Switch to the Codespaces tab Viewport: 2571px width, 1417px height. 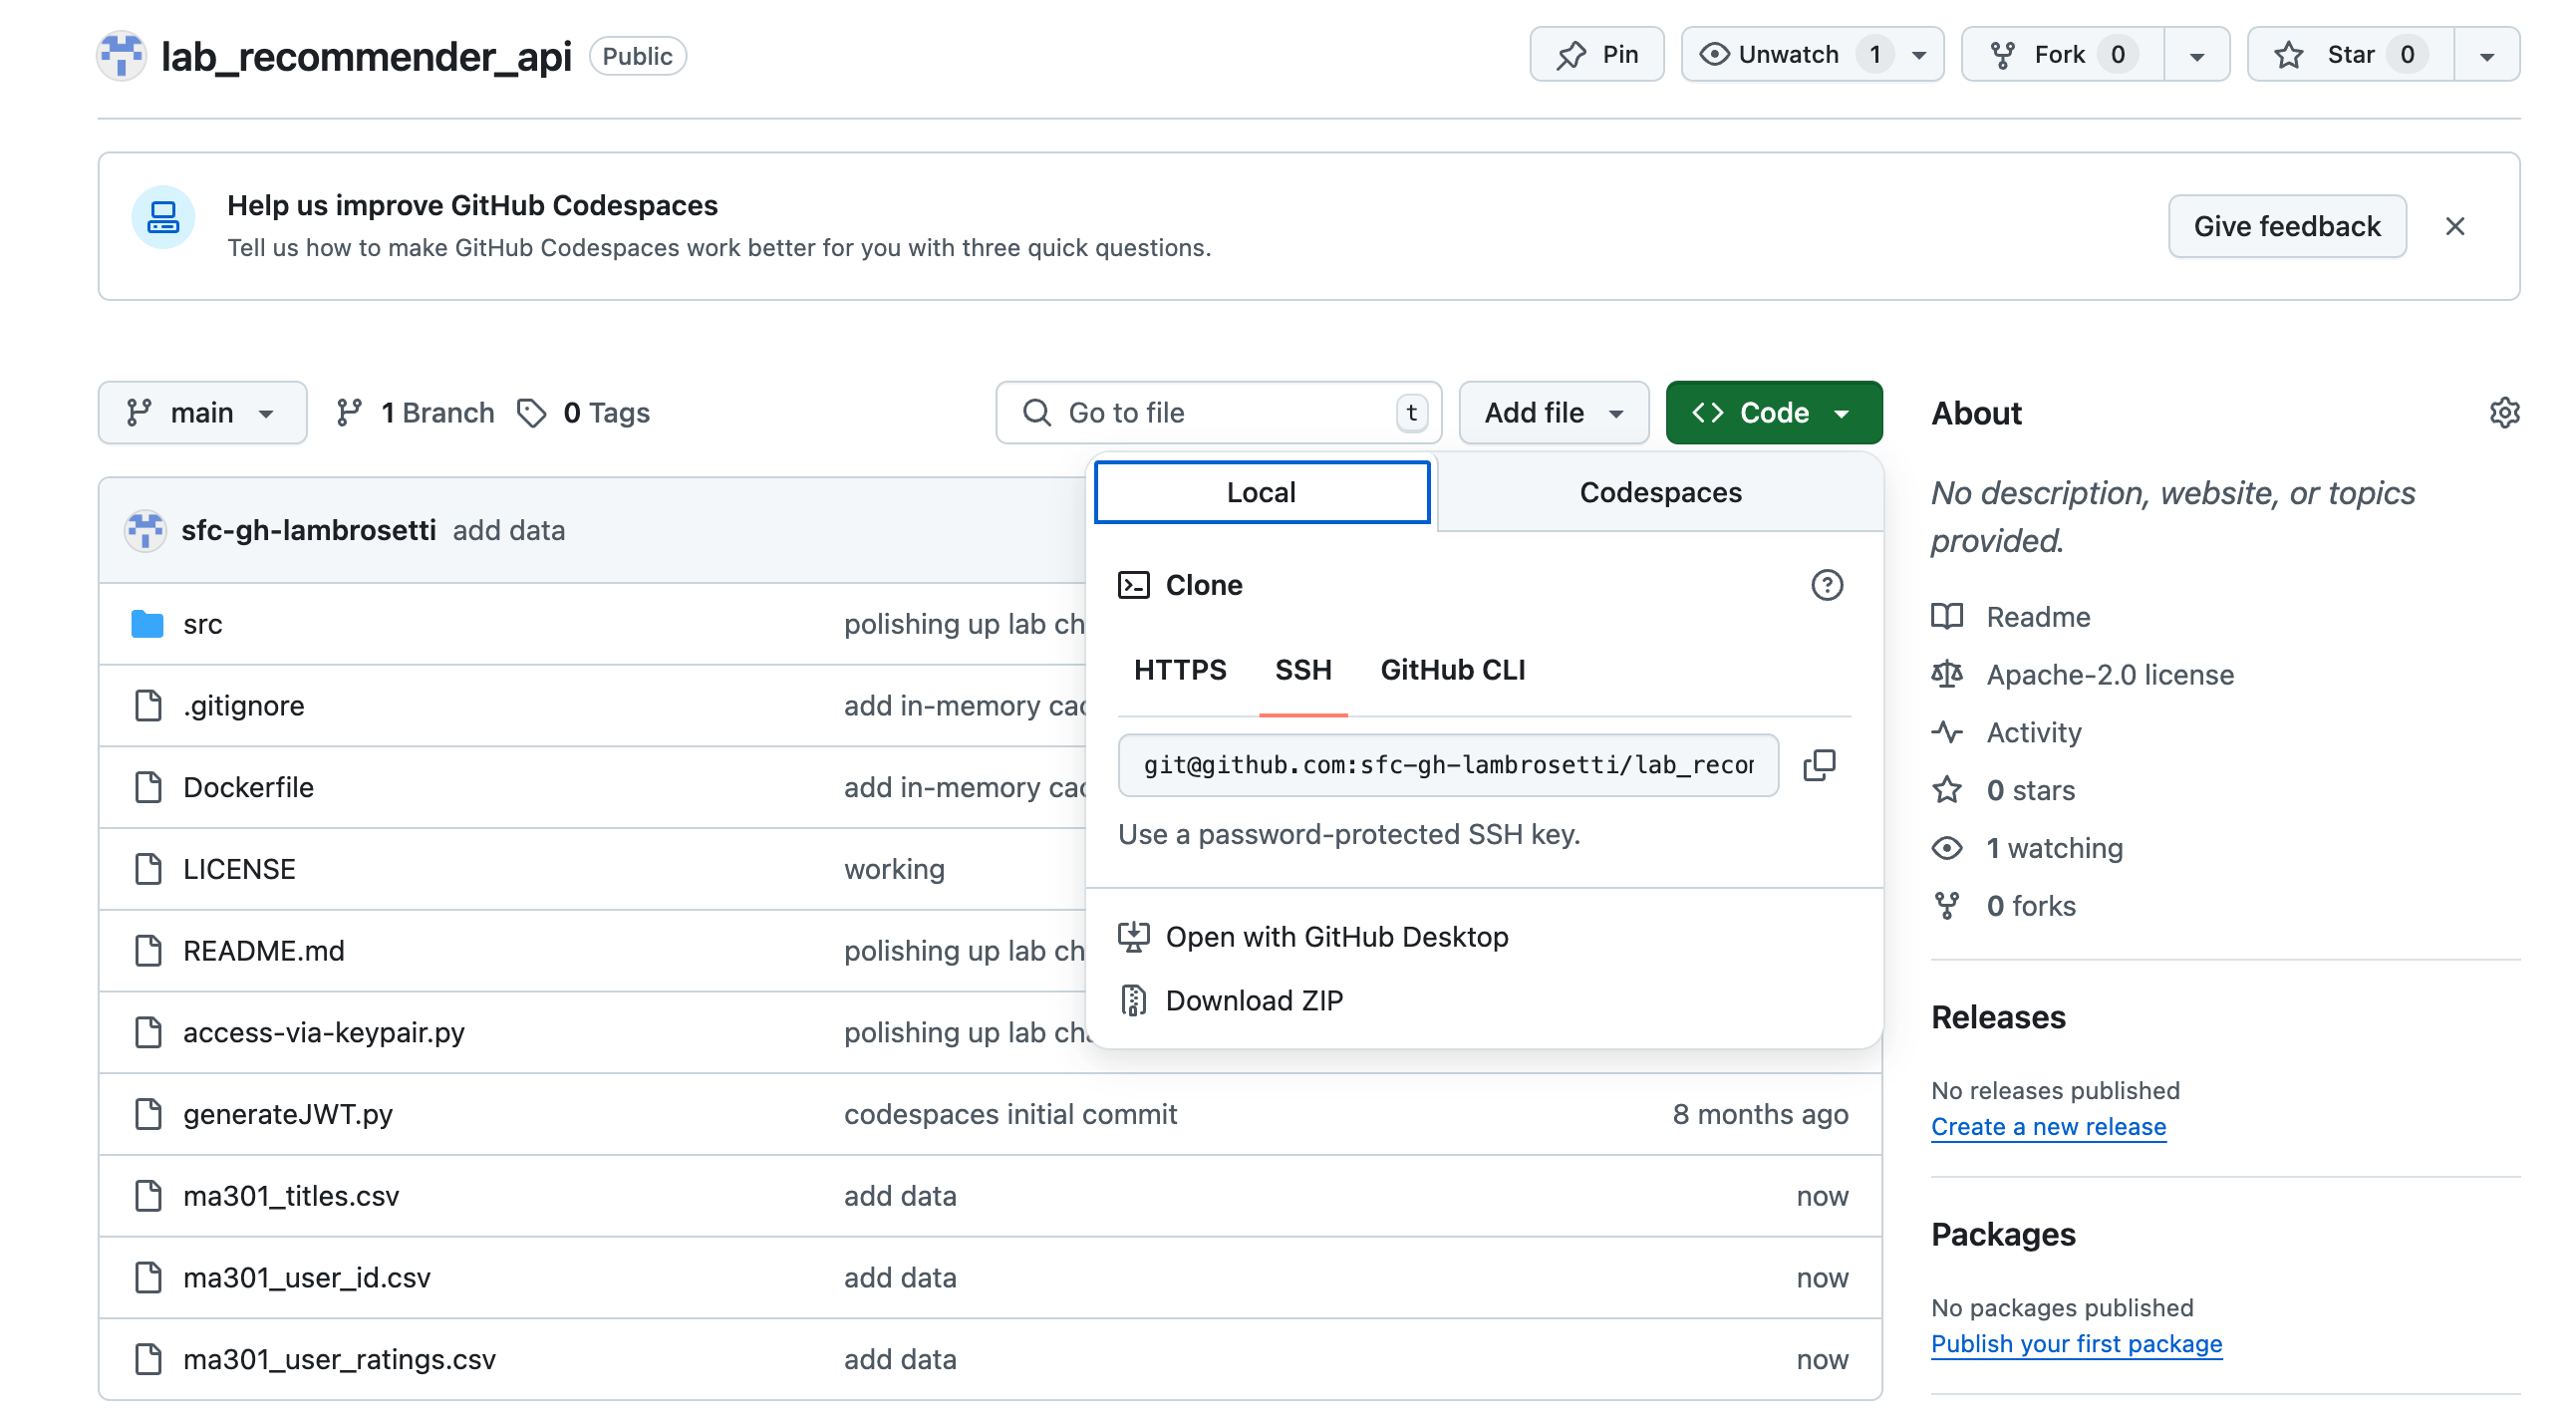click(x=1659, y=491)
